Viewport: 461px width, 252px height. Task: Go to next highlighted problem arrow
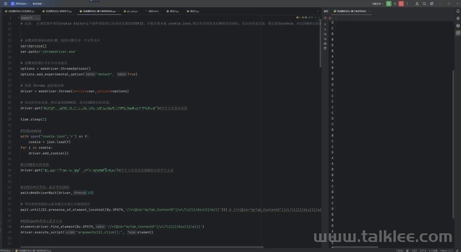[319, 18]
